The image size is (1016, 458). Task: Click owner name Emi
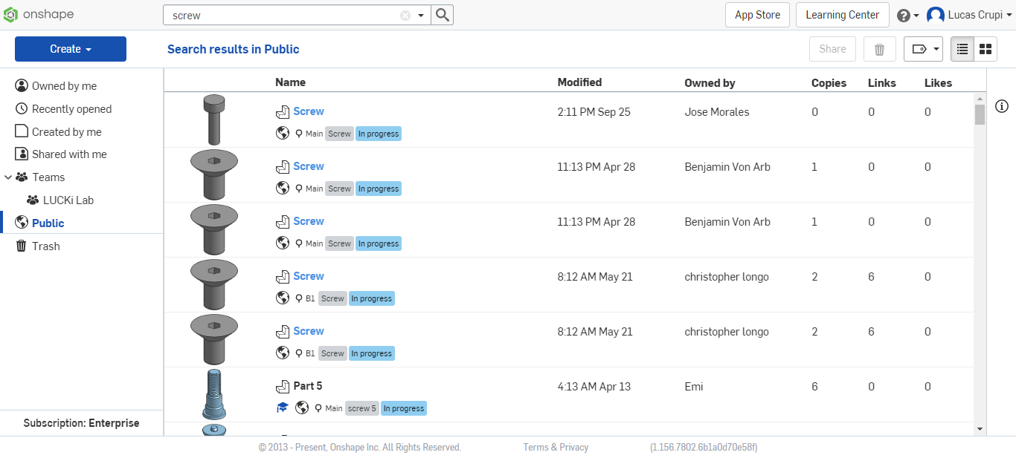(694, 386)
